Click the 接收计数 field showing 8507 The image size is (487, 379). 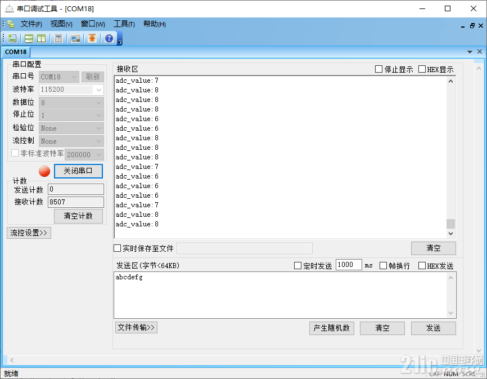point(76,202)
